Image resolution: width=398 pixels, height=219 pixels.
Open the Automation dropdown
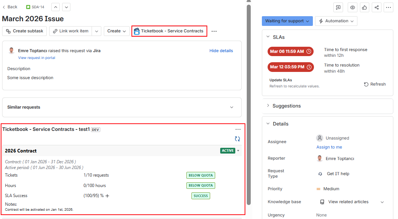(336, 21)
